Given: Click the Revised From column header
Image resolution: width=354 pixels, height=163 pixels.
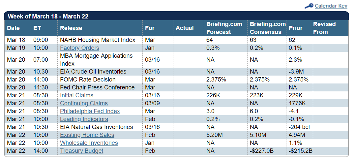Looking at the screenshot, I should point(324,28).
